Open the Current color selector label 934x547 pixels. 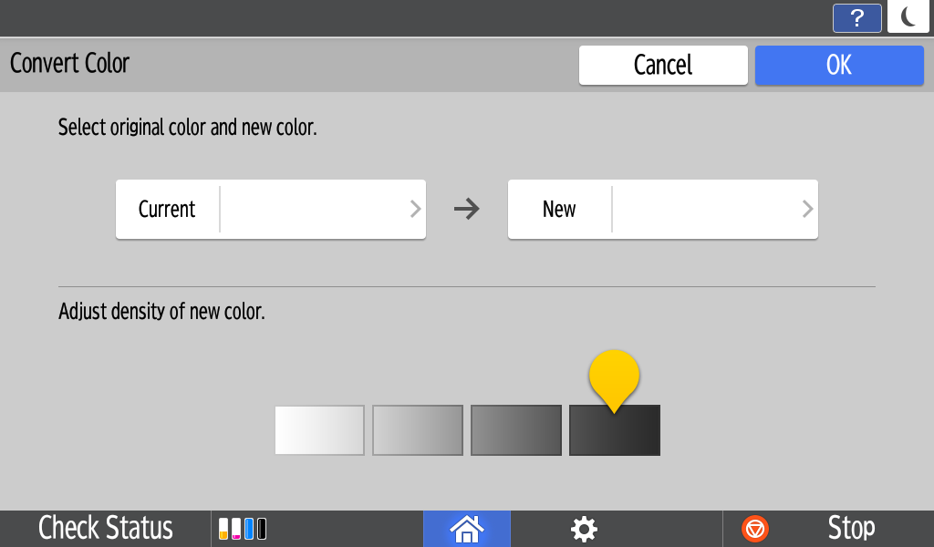pyautogui.click(x=167, y=210)
